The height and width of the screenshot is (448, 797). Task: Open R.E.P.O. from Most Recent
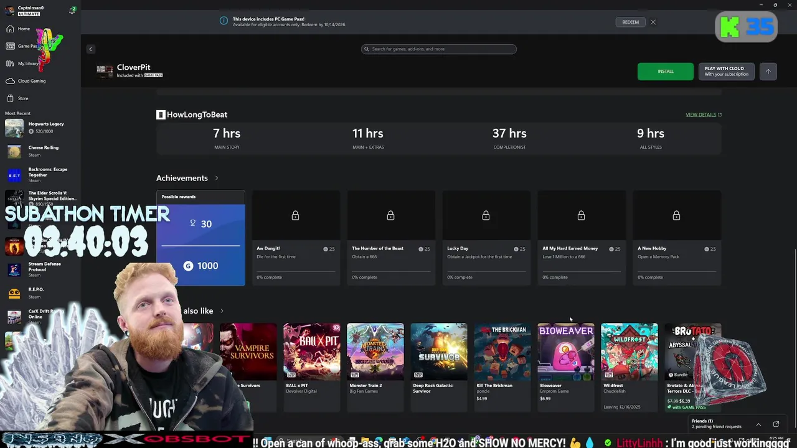[x=40, y=293]
